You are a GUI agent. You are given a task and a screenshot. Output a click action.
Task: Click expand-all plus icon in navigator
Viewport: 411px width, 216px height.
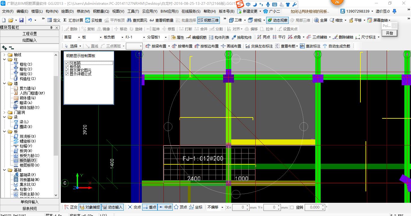click(4, 47)
